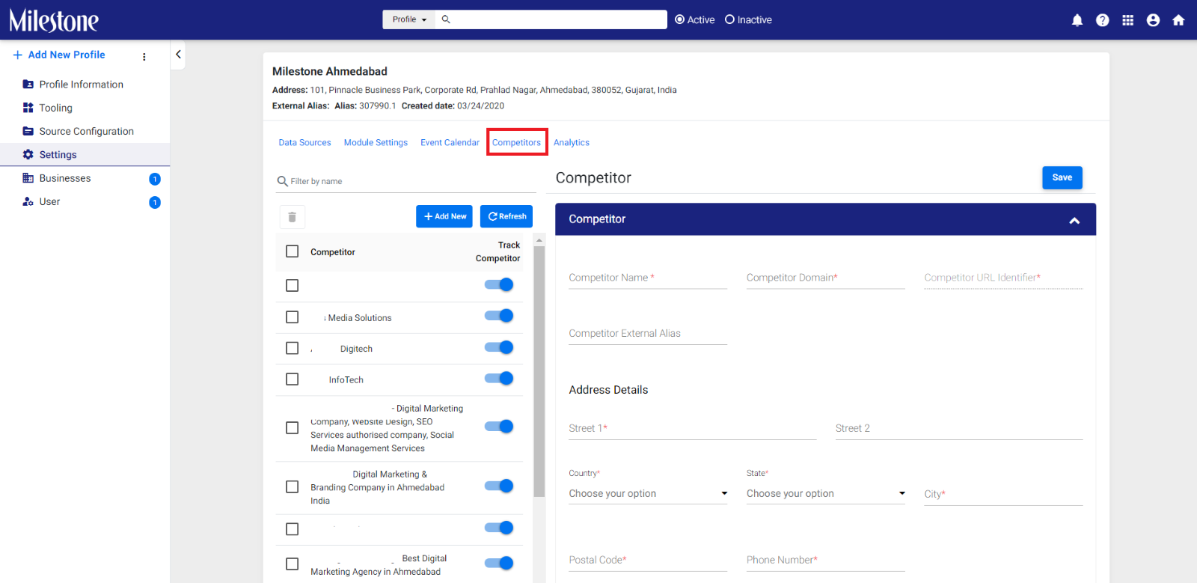Open the notifications bell
The image size is (1197, 583).
[x=1077, y=20]
